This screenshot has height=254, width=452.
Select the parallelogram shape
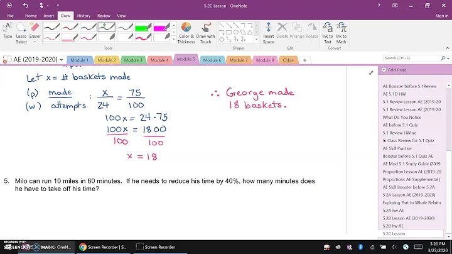(243, 32)
